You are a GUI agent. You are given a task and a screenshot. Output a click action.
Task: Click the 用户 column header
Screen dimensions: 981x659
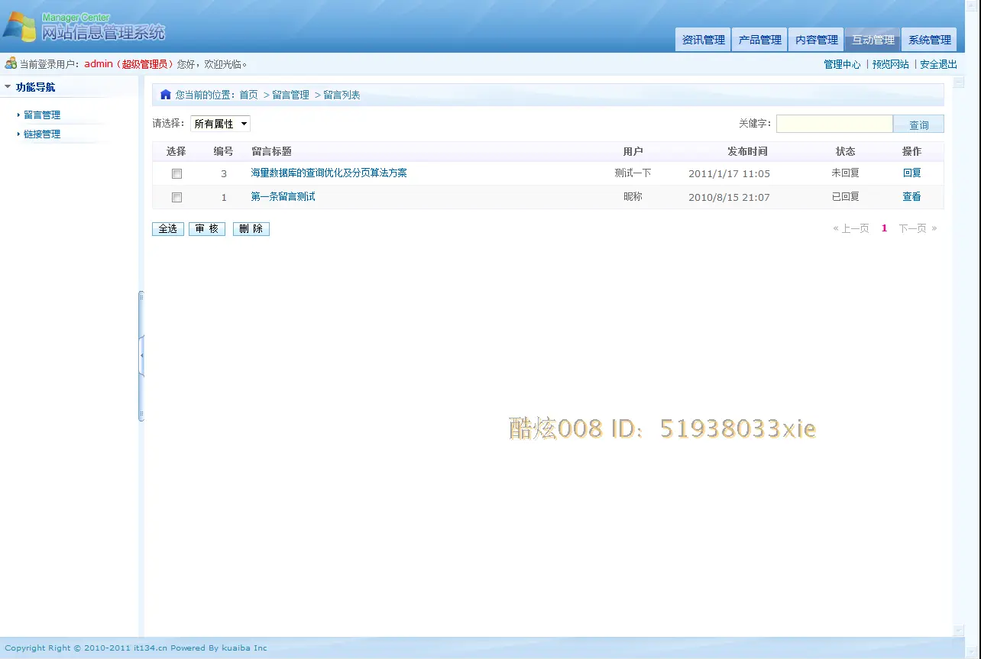(x=633, y=152)
